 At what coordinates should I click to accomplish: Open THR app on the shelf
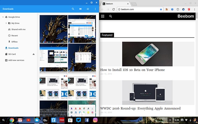62,120
